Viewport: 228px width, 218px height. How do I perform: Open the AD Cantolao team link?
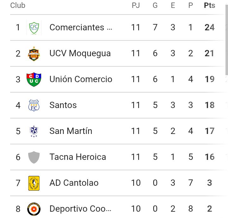pos(74,183)
